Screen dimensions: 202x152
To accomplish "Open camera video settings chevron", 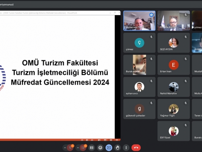I will coord(78,148).
